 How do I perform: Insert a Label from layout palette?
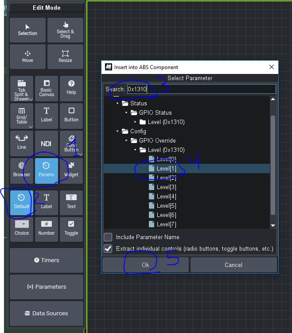[x=47, y=116]
